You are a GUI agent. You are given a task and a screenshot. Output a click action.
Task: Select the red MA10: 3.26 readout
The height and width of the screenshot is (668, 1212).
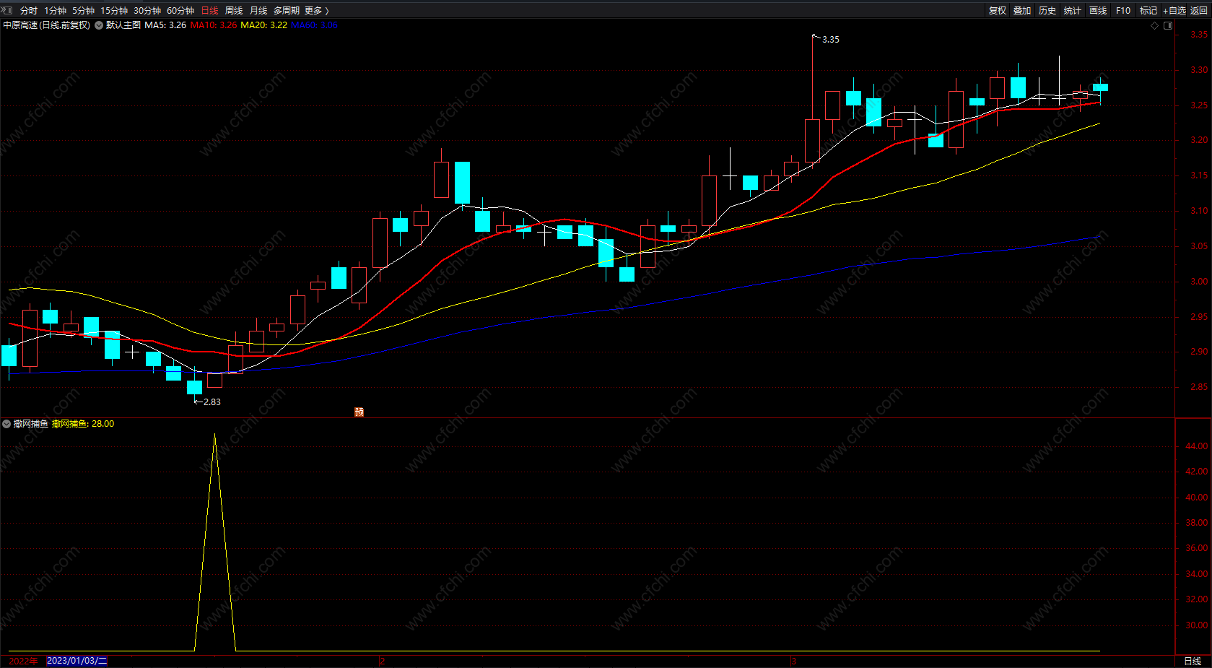click(214, 25)
